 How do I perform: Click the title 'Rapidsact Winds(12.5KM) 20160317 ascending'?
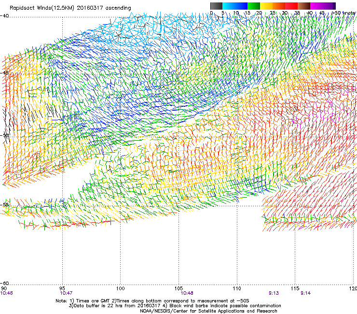tap(70, 8)
